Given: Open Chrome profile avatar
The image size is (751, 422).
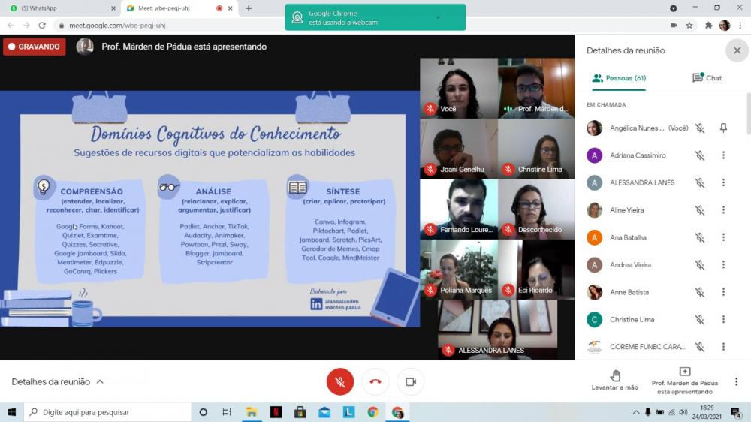Looking at the screenshot, I should (x=724, y=26).
